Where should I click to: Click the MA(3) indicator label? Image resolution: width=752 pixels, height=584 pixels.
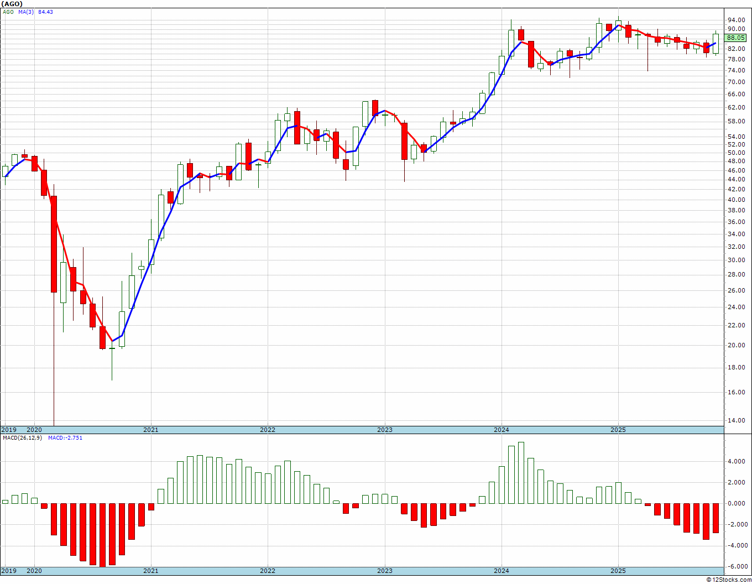[x=25, y=12]
